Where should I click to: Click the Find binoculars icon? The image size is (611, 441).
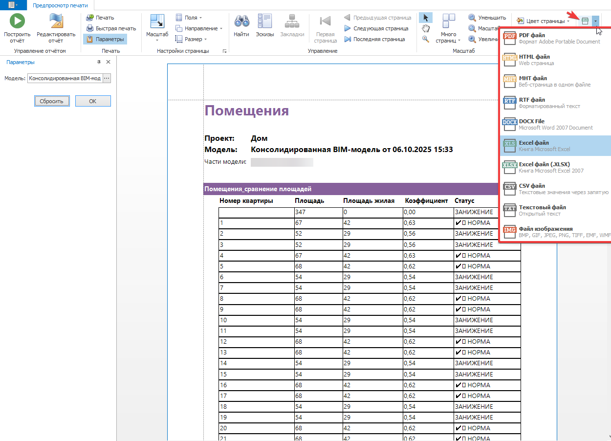click(x=241, y=22)
